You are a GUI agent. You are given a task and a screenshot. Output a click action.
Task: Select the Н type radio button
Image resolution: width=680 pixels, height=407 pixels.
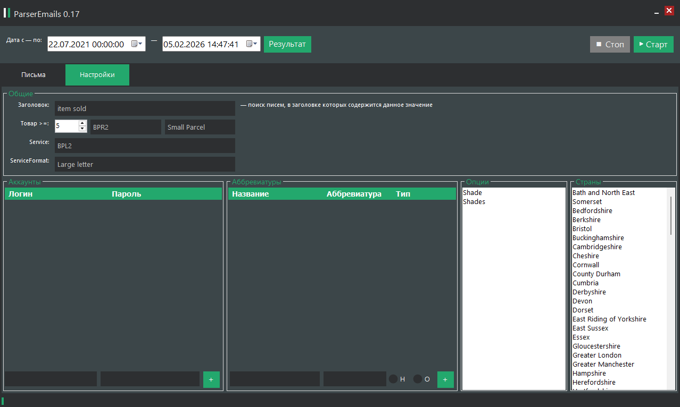click(x=393, y=379)
